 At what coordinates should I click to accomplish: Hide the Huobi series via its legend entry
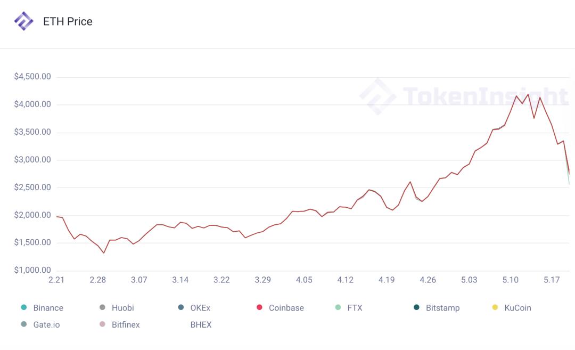pos(122,308)
